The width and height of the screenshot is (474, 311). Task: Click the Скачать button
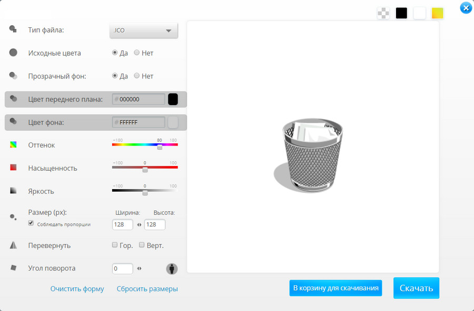416,288
